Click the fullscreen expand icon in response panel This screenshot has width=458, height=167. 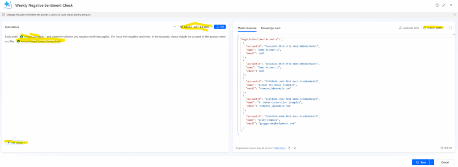(x=450, y=28)
